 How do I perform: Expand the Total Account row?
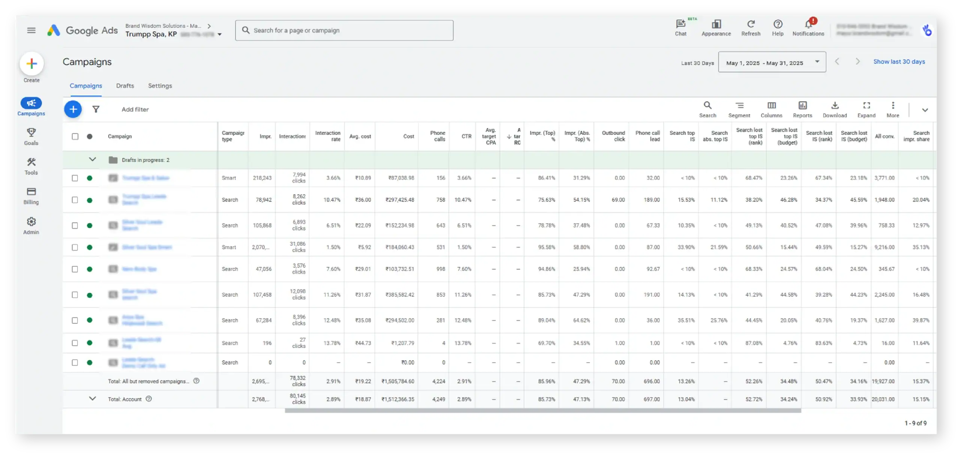(92, 398)
